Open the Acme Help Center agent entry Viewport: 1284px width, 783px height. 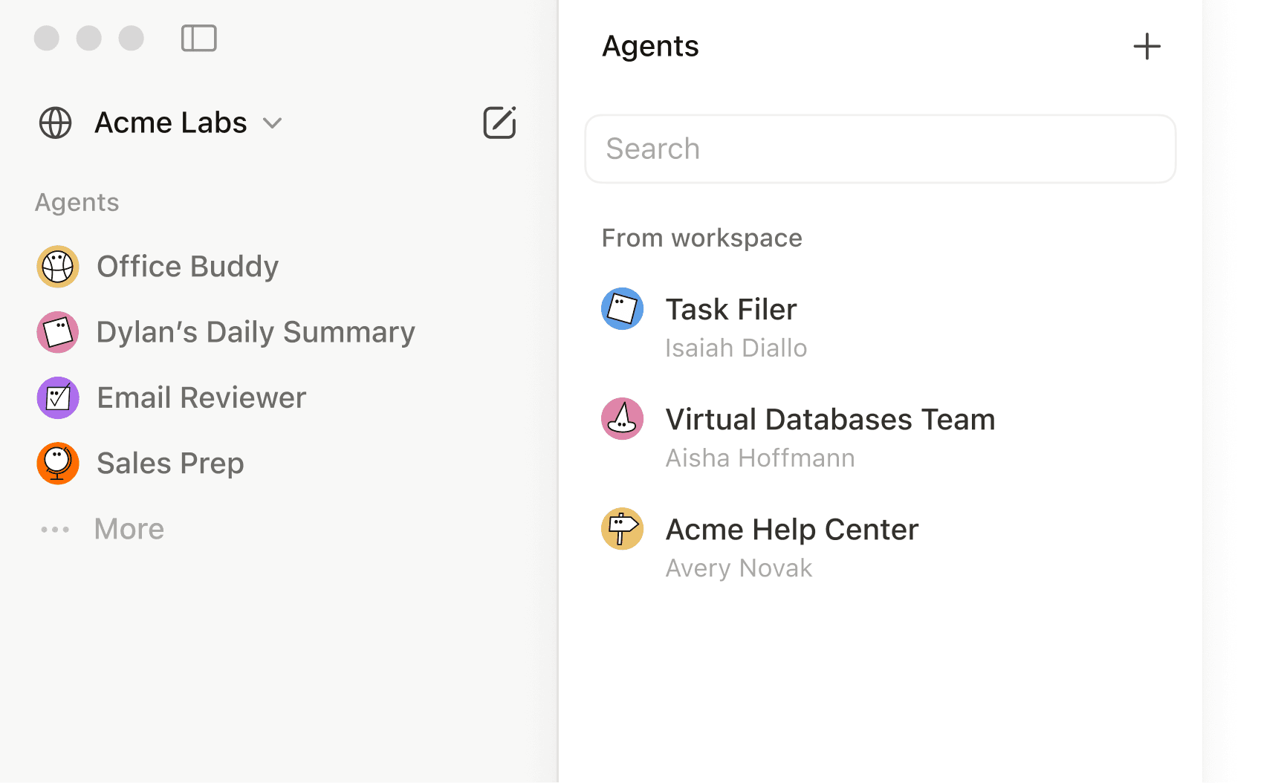click(x=791, y=529)
